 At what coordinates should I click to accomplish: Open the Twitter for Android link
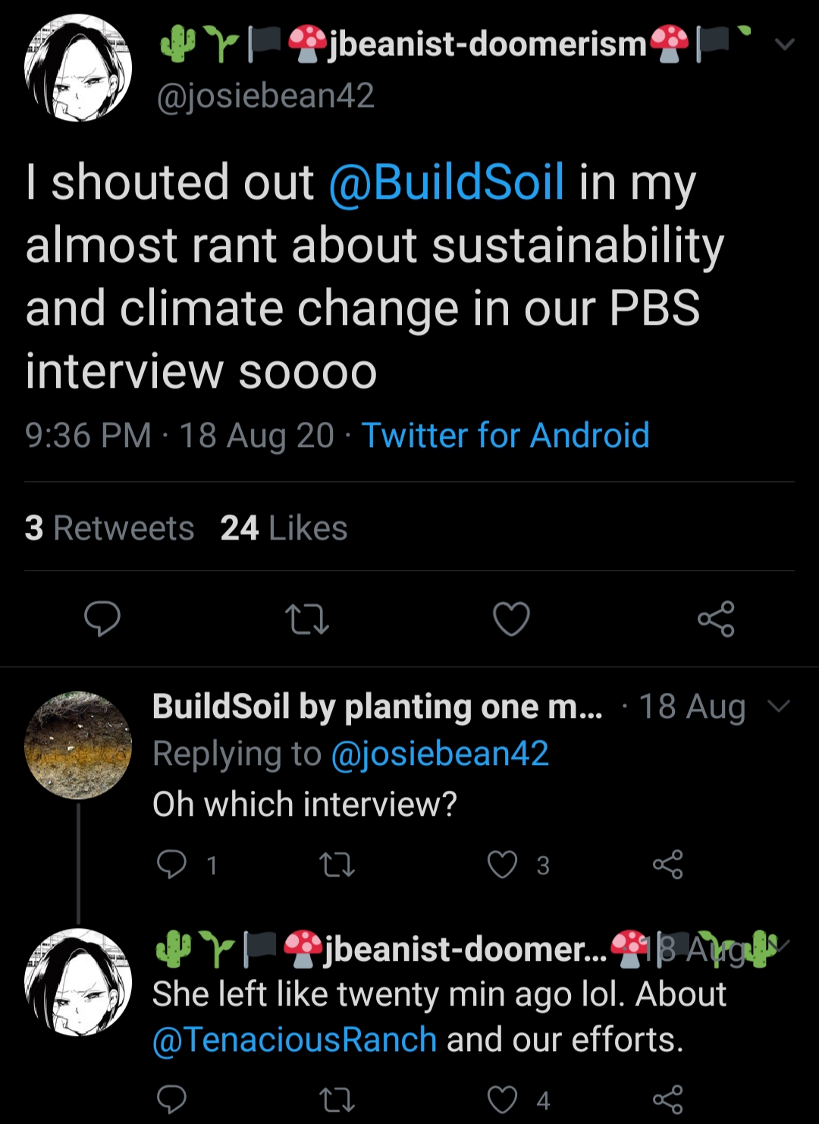[x=505, y=436]
